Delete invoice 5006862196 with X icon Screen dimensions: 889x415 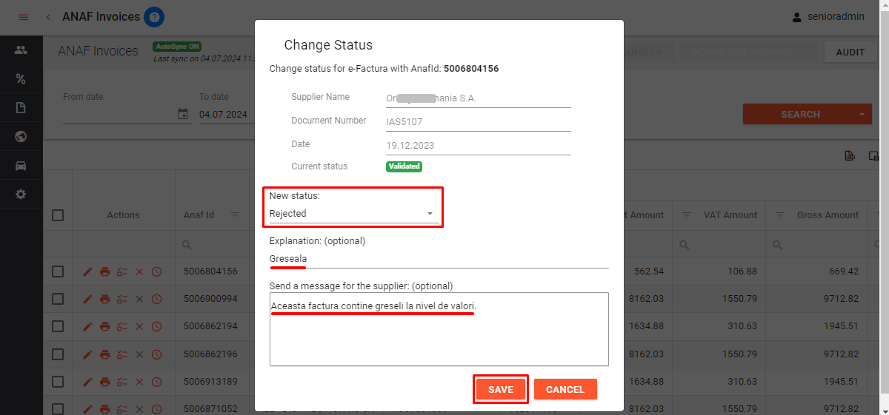[x=139, y=354]
